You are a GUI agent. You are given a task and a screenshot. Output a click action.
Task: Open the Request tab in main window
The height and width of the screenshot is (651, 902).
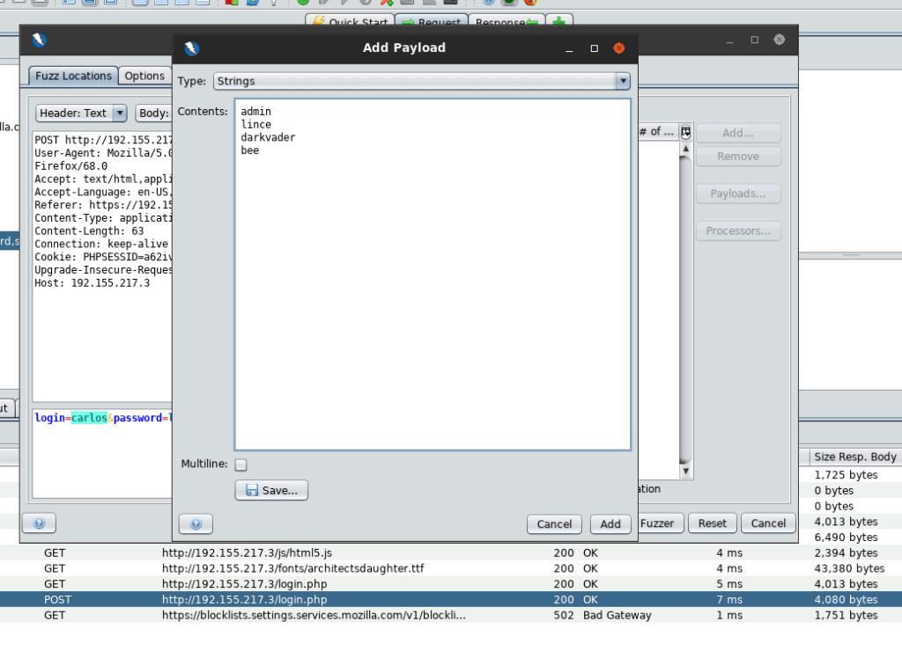click(x=431, y=22)
